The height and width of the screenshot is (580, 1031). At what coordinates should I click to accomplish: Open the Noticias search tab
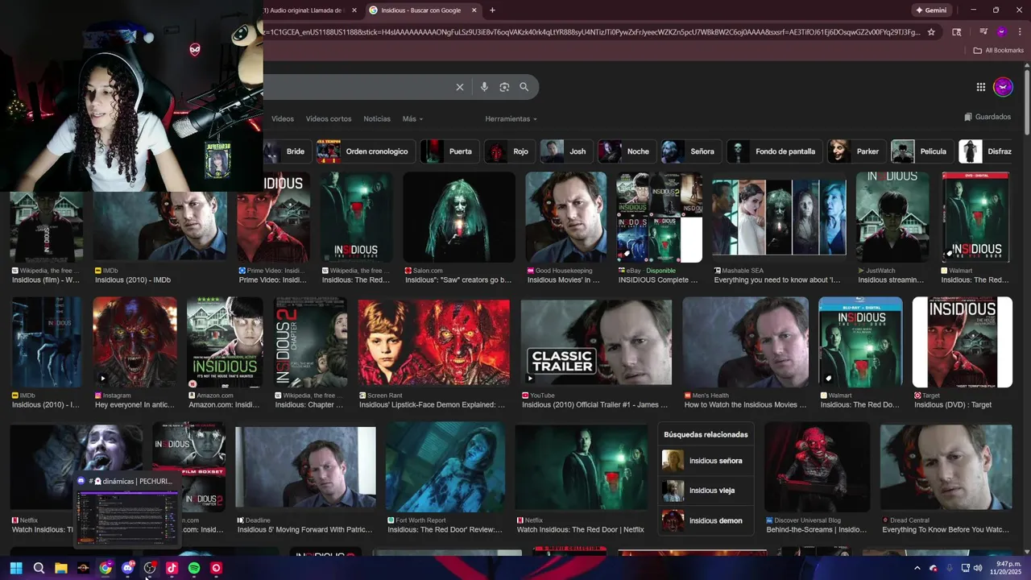click(377, 118)
